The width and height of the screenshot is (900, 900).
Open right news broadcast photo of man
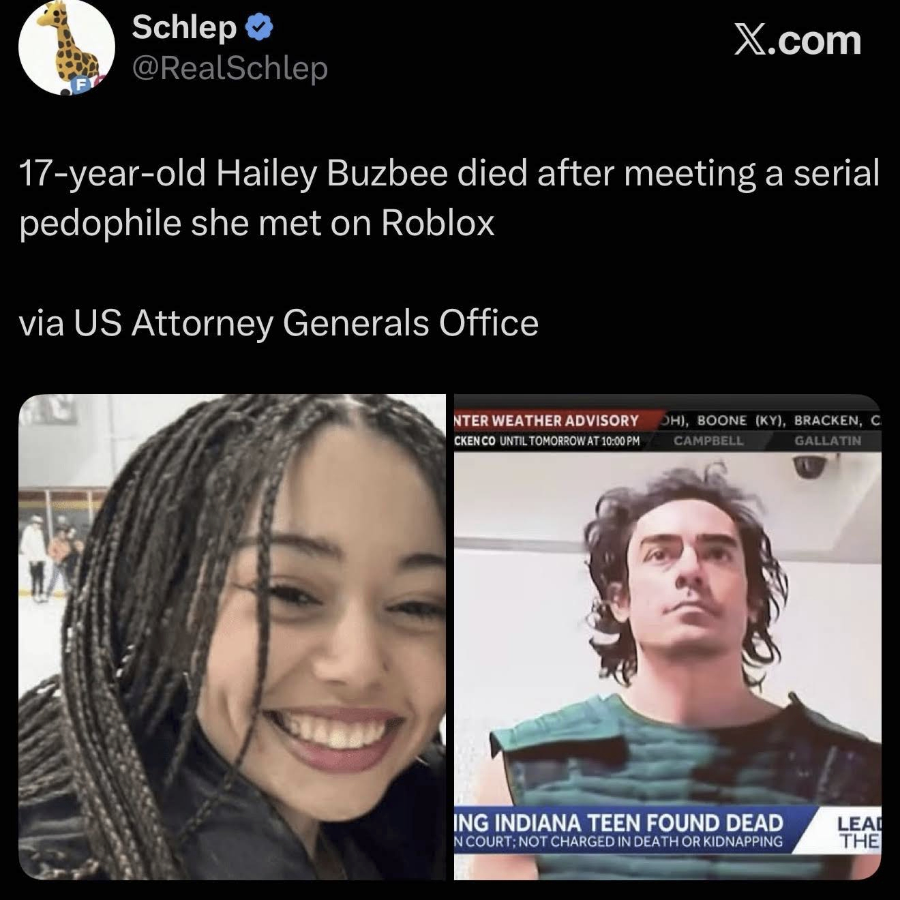pos(667,637)
